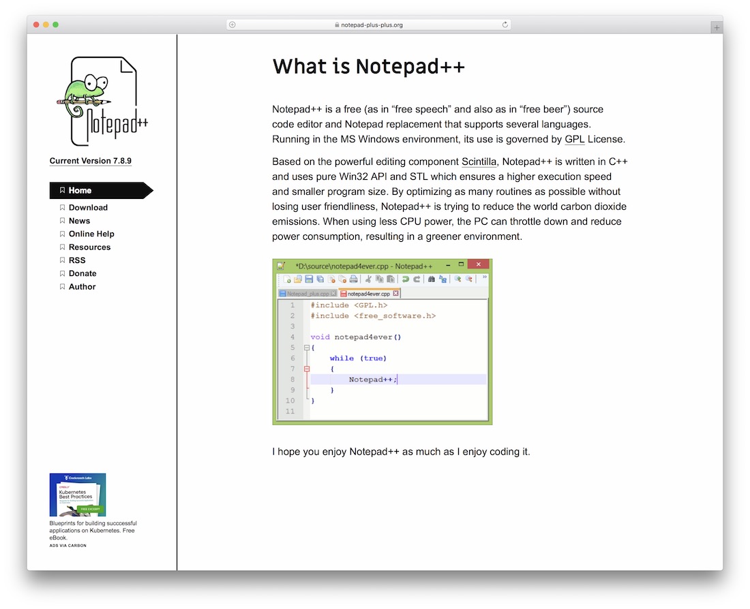Collapse the fold marker on line 5
Image resolution: width=750 pixels, height=609 pixels.
pos(307,347)
